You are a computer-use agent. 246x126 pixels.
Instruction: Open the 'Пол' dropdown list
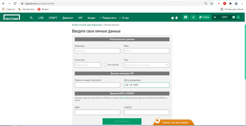coord(146,65)
